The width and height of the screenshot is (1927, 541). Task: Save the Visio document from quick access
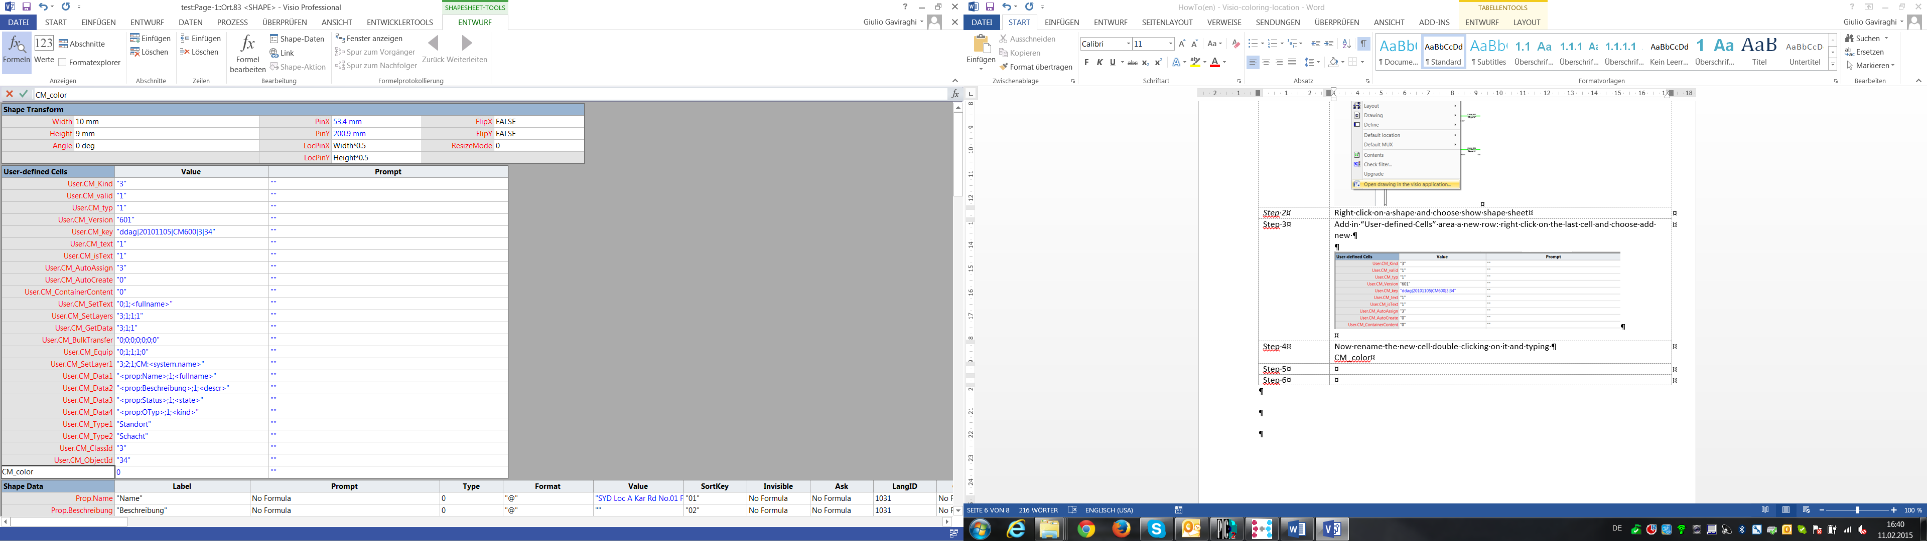pyautogui.click(x=27, y=7)
